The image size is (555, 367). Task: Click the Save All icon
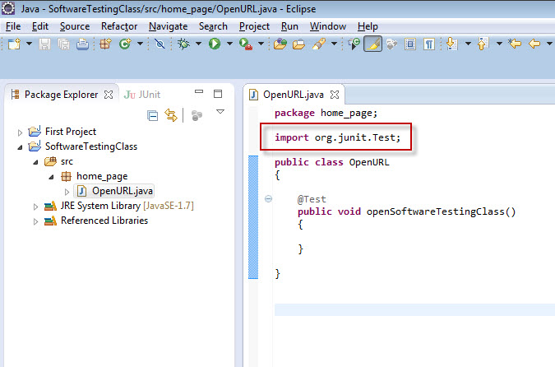click(63, 44)
